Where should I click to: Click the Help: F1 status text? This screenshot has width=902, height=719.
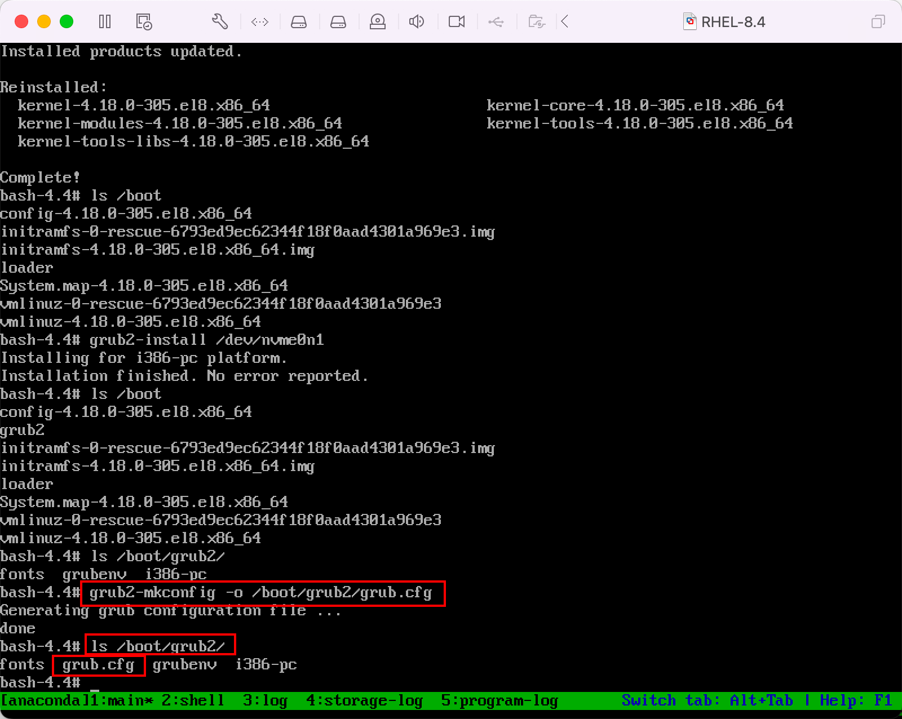point(856,700)
